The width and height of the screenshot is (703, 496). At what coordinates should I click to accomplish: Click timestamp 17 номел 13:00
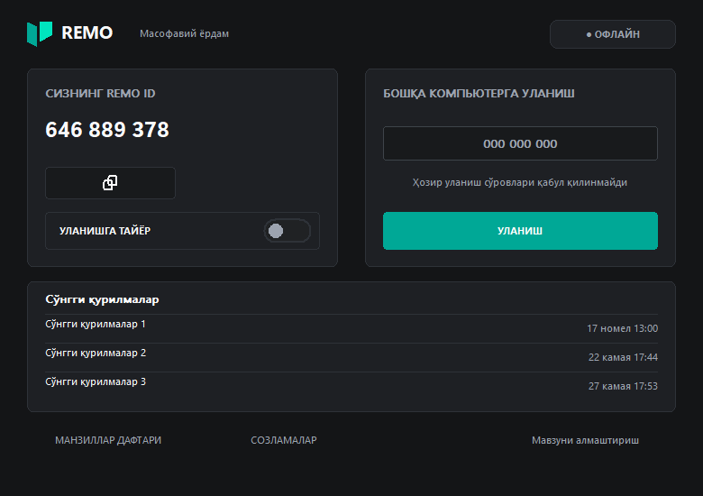pyautogui.click(x=622, y=329)
